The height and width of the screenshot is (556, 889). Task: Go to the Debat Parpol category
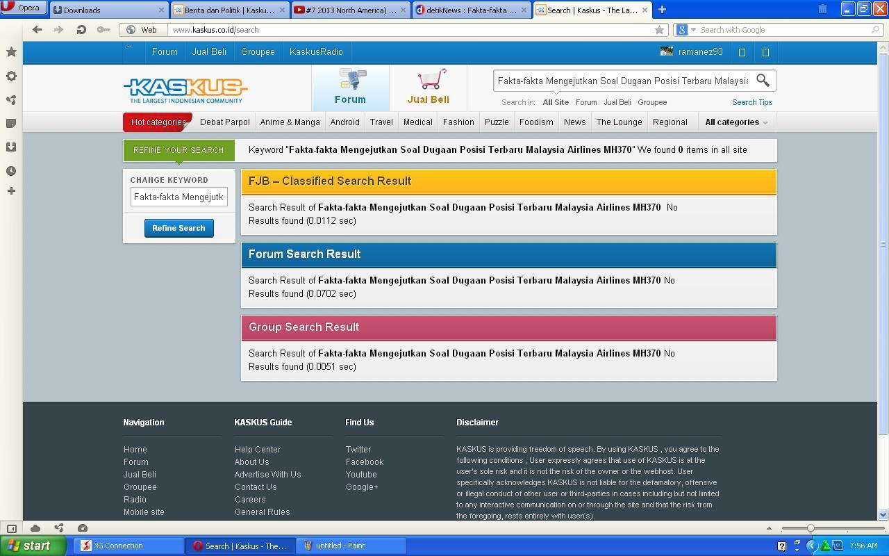[x=224, y=122]
